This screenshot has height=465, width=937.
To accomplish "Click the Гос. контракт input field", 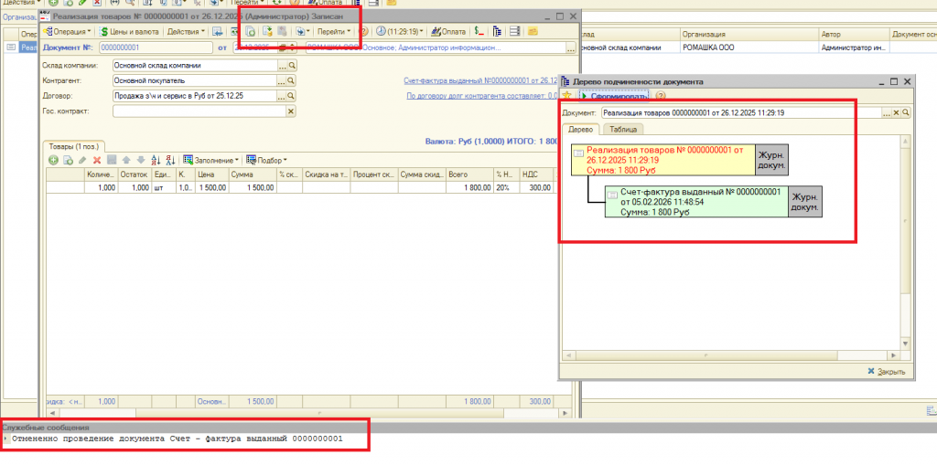I will (x=199, y=111).
